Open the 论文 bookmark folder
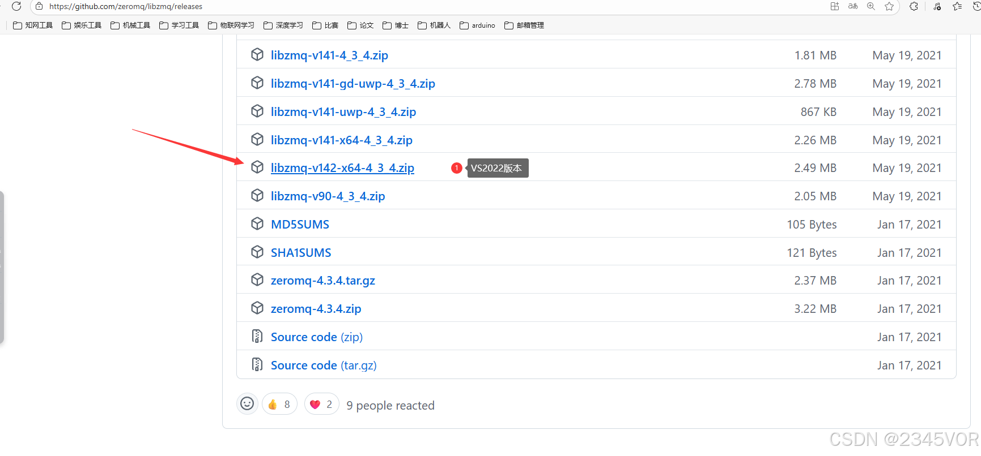 (360, 25)
